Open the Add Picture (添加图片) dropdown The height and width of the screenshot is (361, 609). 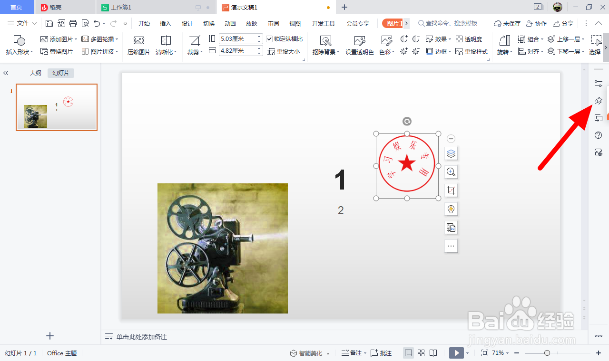(x=59, y=39)
